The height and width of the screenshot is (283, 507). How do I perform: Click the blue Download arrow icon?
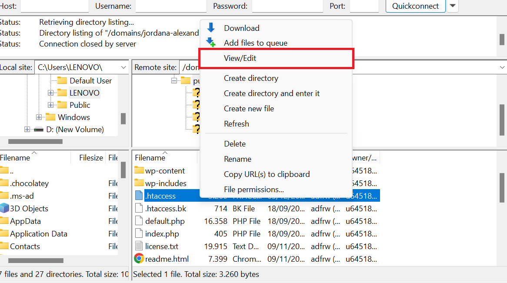[x=211, y=28]
